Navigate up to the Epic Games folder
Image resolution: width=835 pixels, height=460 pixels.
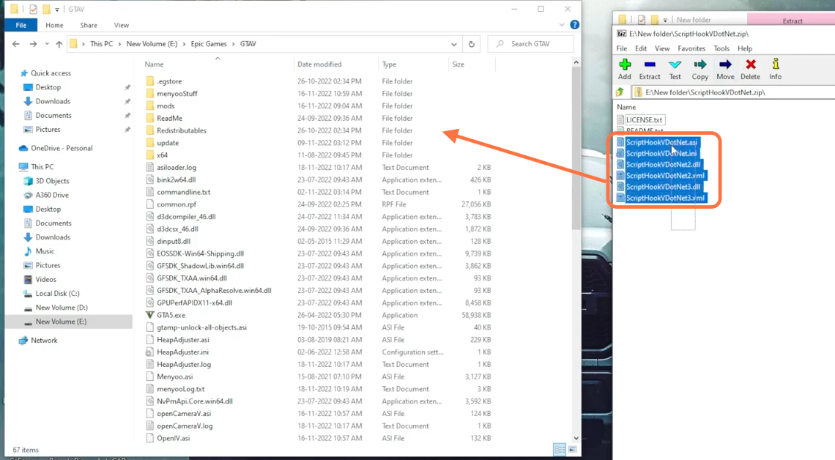59,44
